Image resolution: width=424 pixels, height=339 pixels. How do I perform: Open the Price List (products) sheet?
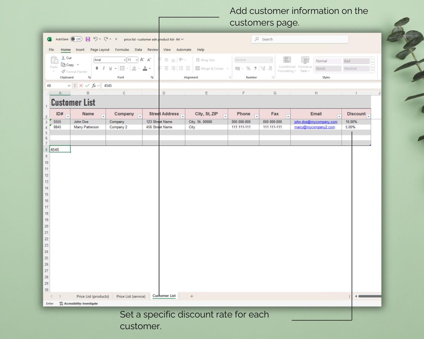[93, 296]
